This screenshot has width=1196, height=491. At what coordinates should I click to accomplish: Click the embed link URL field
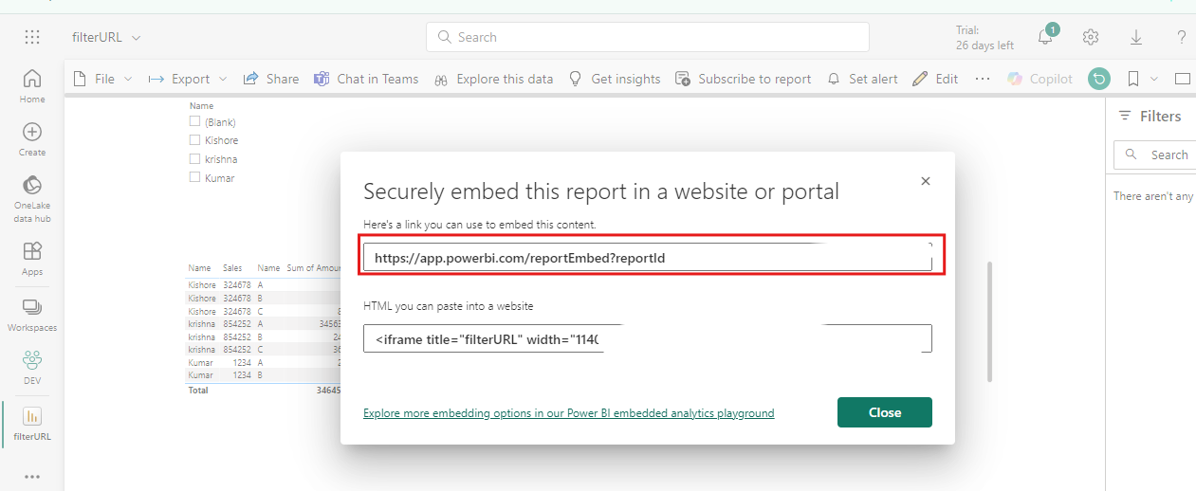(648, 257)
